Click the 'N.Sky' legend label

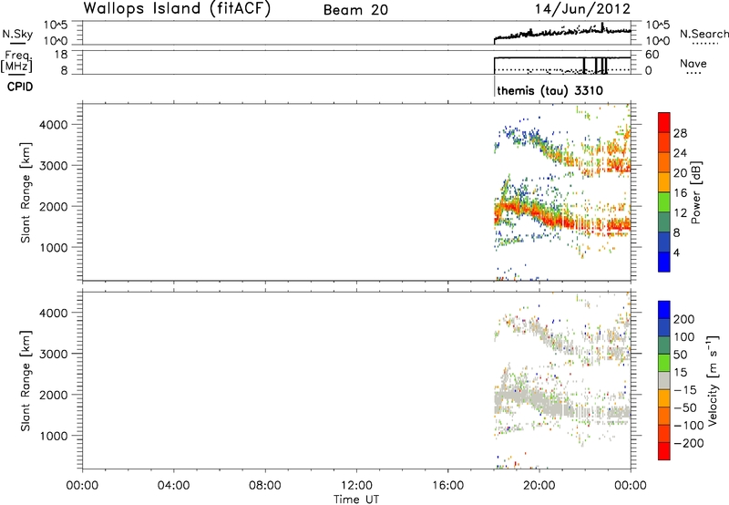(x=17, y=34)
